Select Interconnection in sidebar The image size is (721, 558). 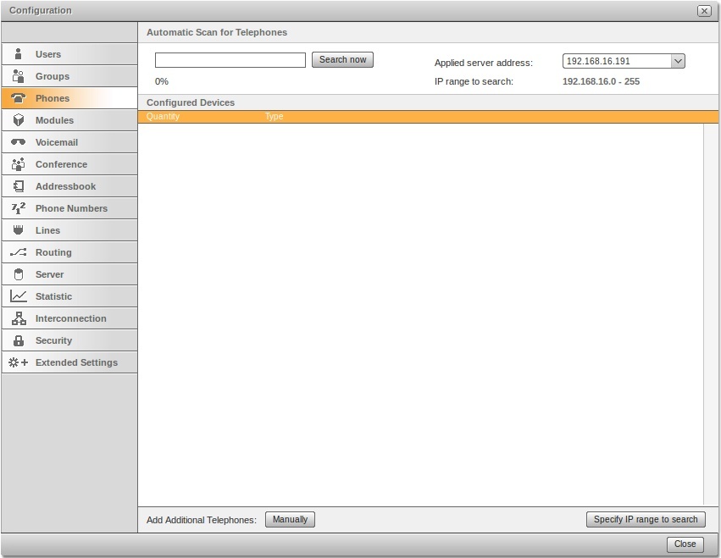click(x=69, y=318)
